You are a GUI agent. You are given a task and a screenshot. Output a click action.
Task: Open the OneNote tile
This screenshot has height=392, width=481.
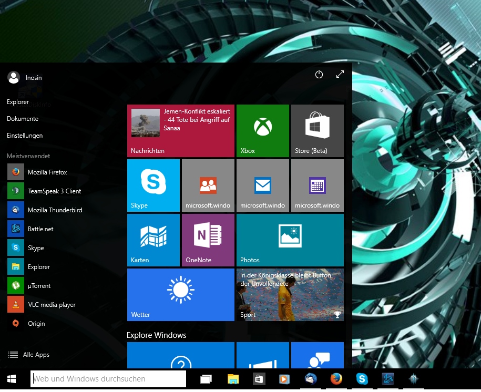(208, 240)
